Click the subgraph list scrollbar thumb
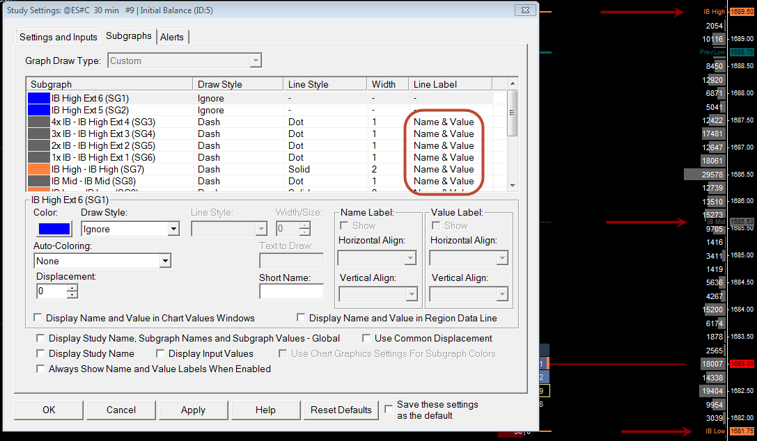This screenshot has width=757, height=441. point(513,113)
